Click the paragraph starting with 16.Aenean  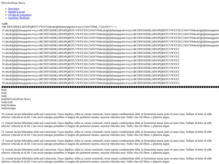pyautogui.click(x=107, y=160)
